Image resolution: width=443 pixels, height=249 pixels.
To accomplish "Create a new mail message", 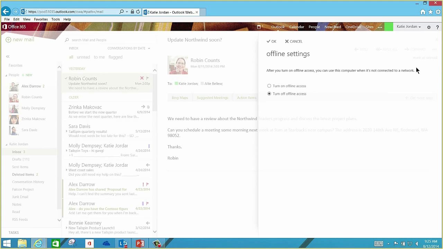I will coord(20,39).
